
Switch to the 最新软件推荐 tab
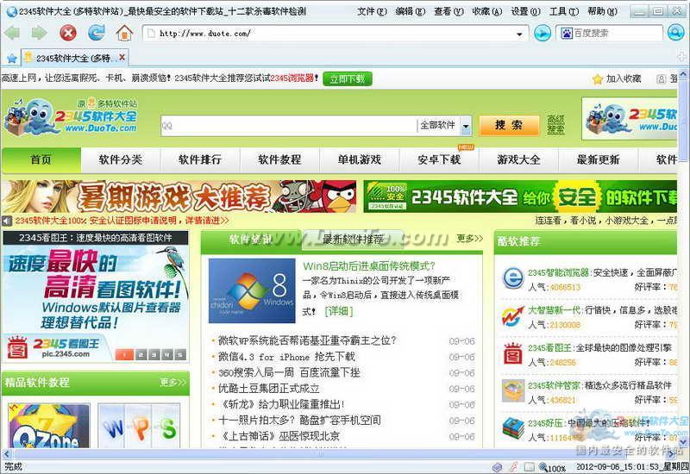pos(353,240)
